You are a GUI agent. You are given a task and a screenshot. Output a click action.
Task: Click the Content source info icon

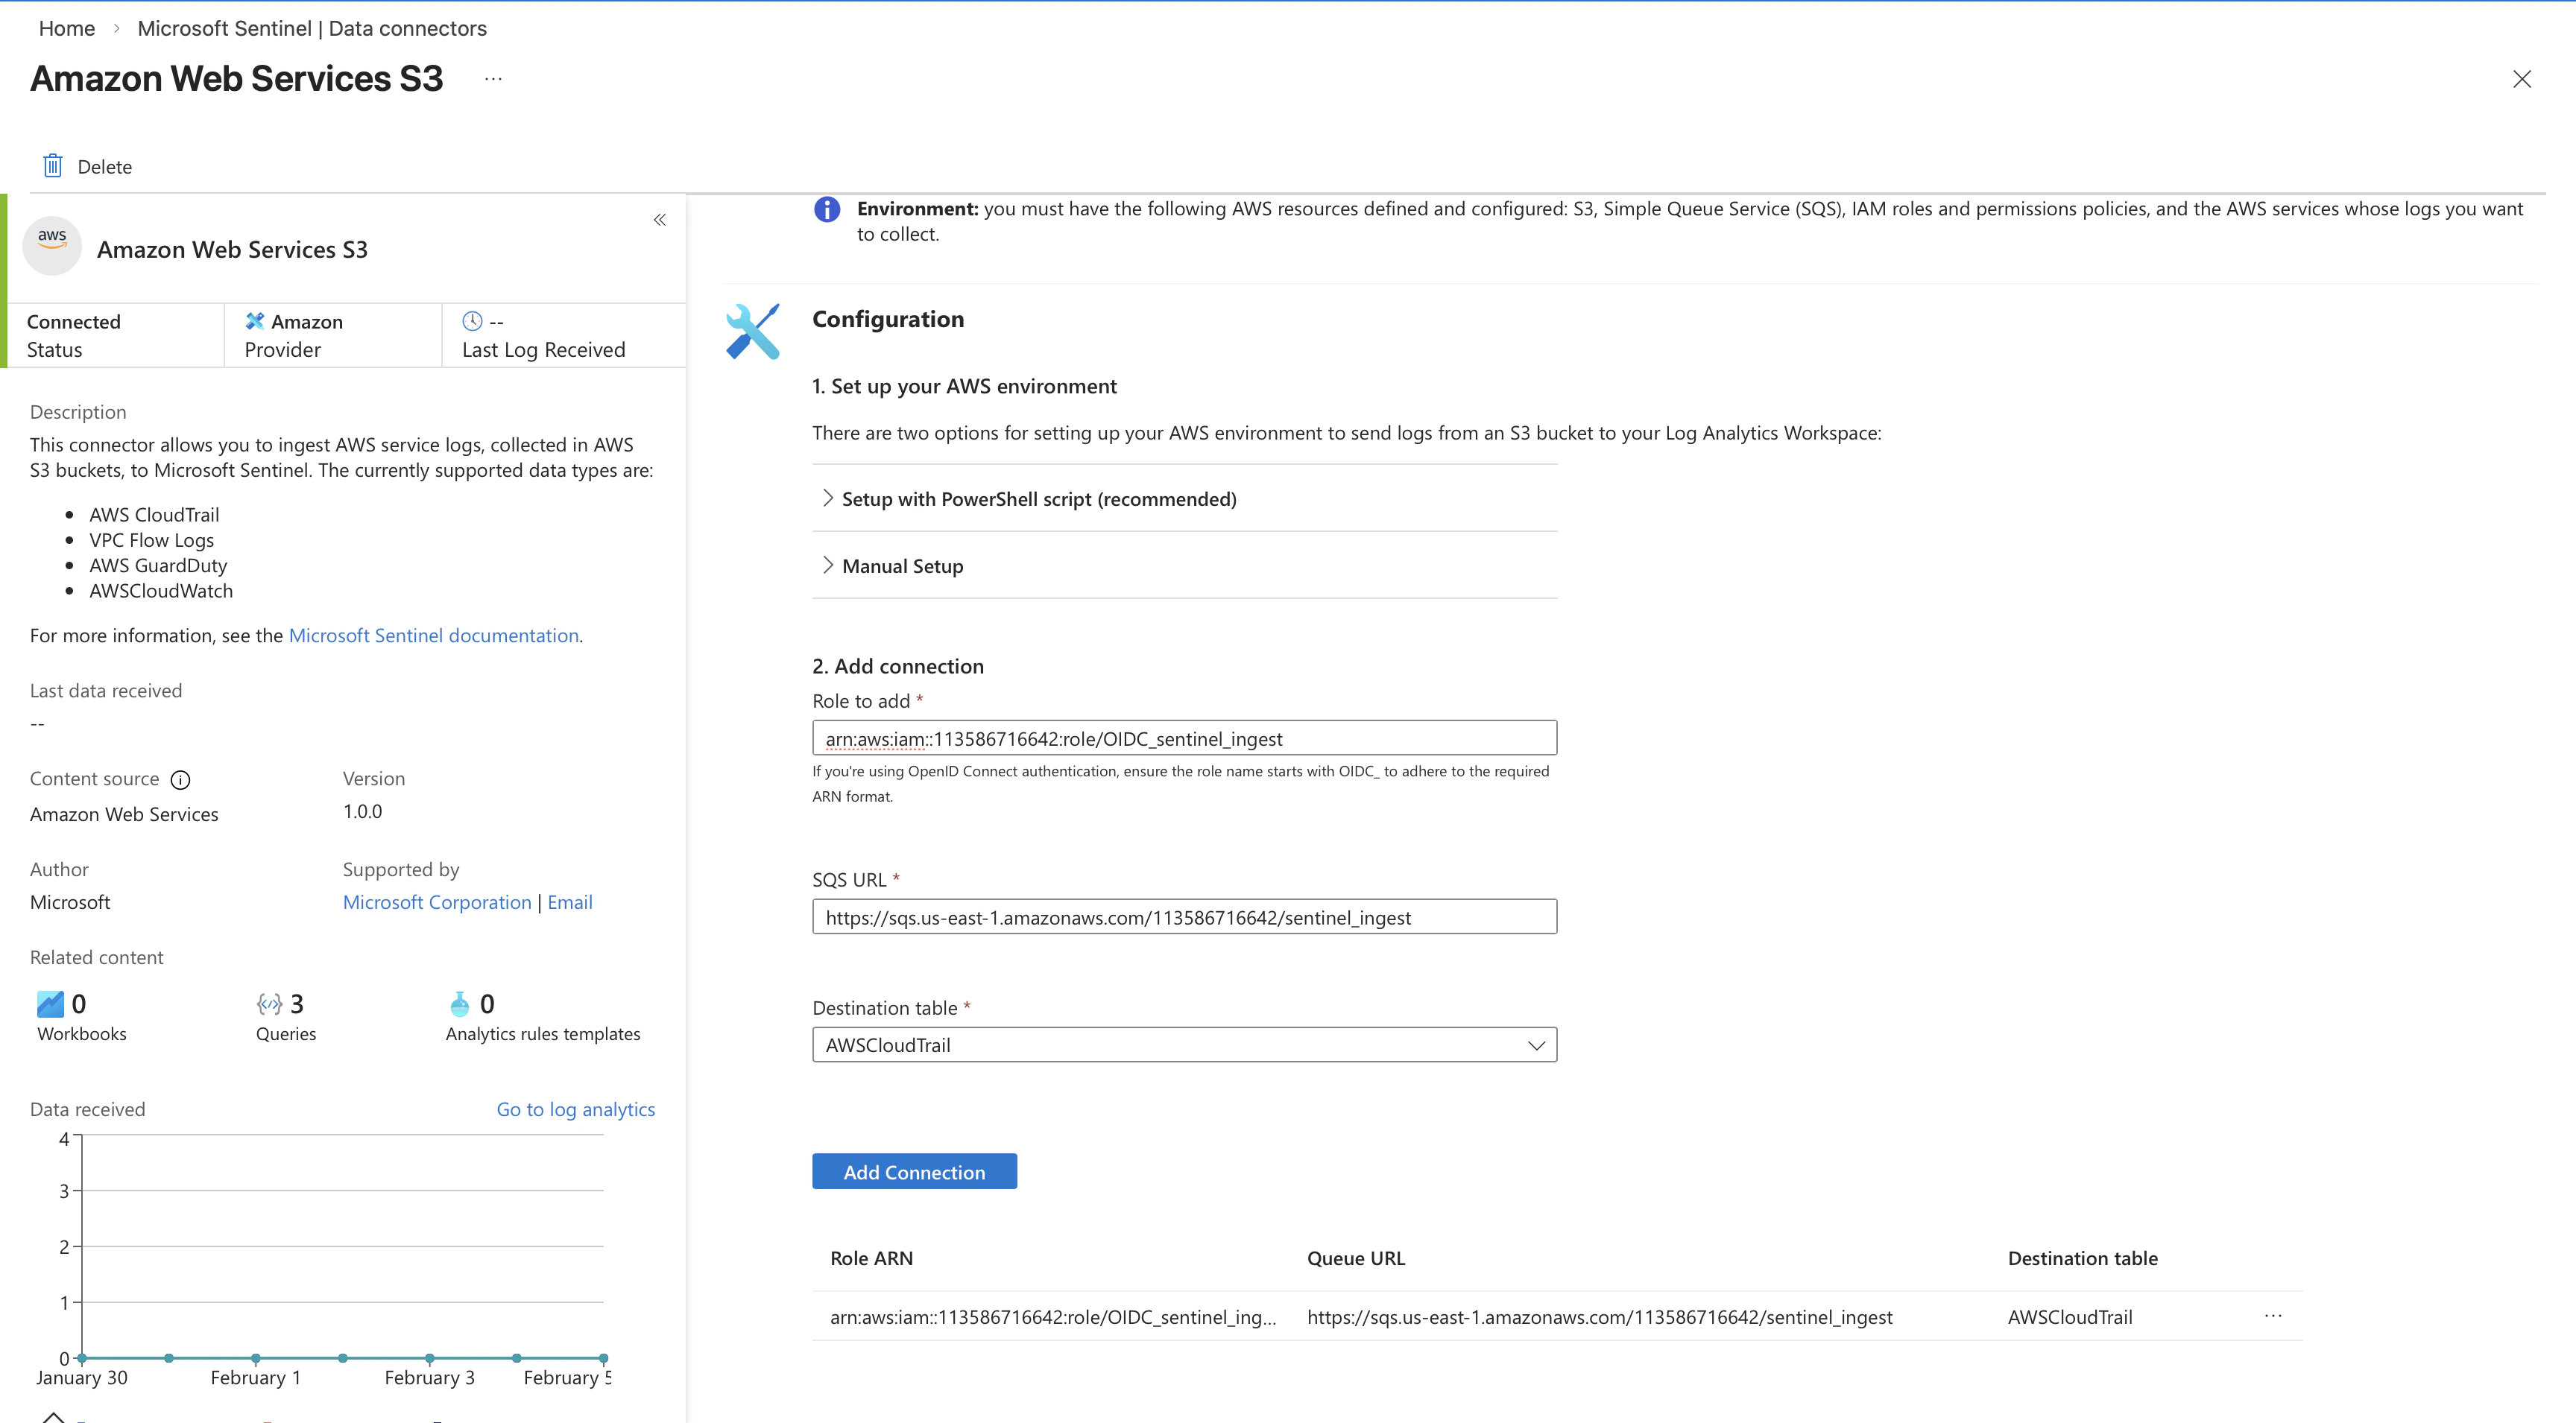pyautogui.click(x=180, y=779)
